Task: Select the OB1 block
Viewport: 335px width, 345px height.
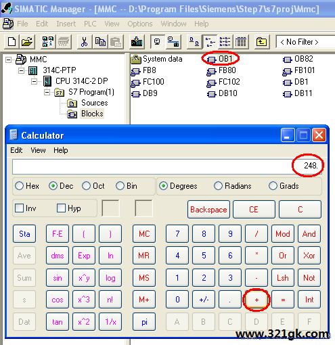Action: pos(220,59)
